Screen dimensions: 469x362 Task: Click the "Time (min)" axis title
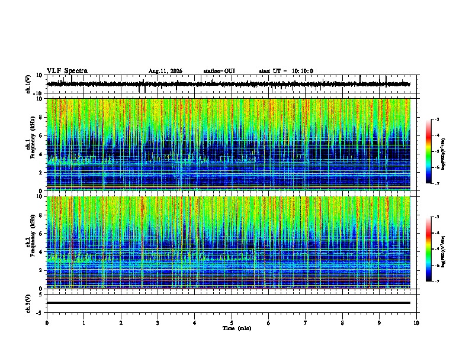click(237, 328)
